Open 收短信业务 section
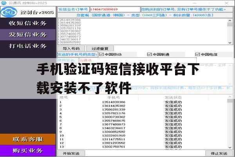Viewport: 235px width, 157px height. tap(28, 23)
